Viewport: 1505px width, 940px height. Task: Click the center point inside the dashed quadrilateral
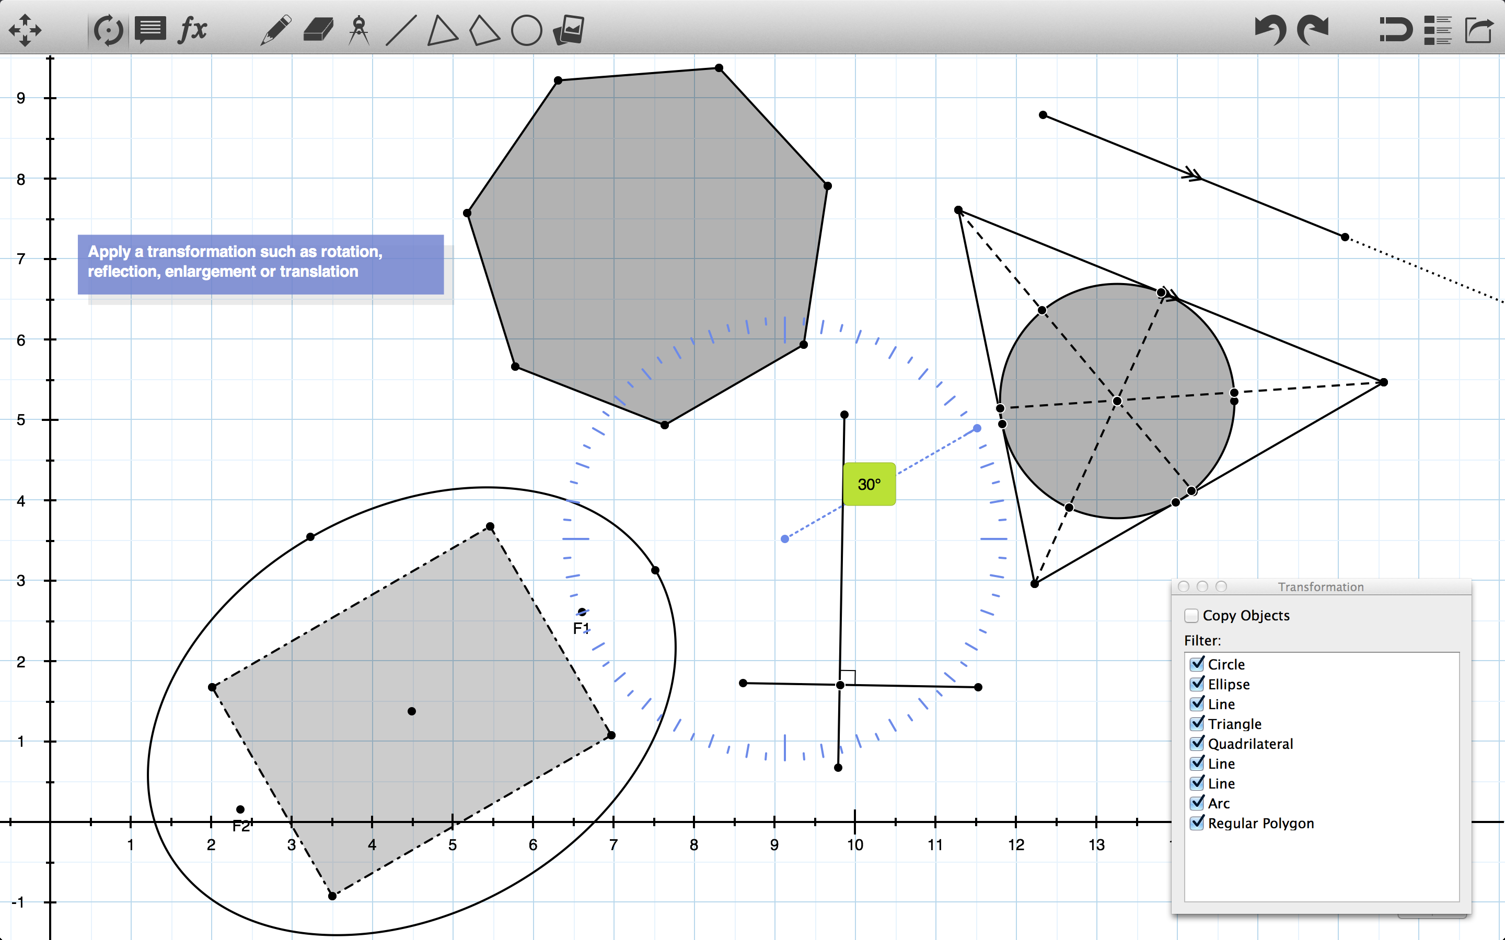pyautogui.click(x=412, y=711)
